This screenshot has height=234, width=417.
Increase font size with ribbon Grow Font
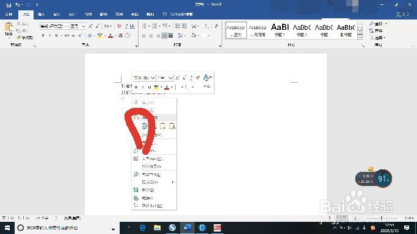click(91, 26)
